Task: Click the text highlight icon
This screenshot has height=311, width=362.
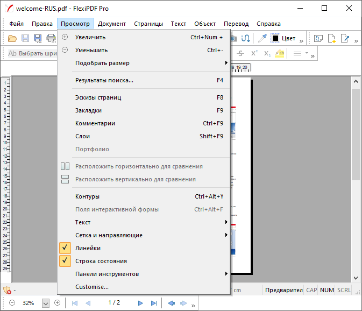Action: pos(280,53)
